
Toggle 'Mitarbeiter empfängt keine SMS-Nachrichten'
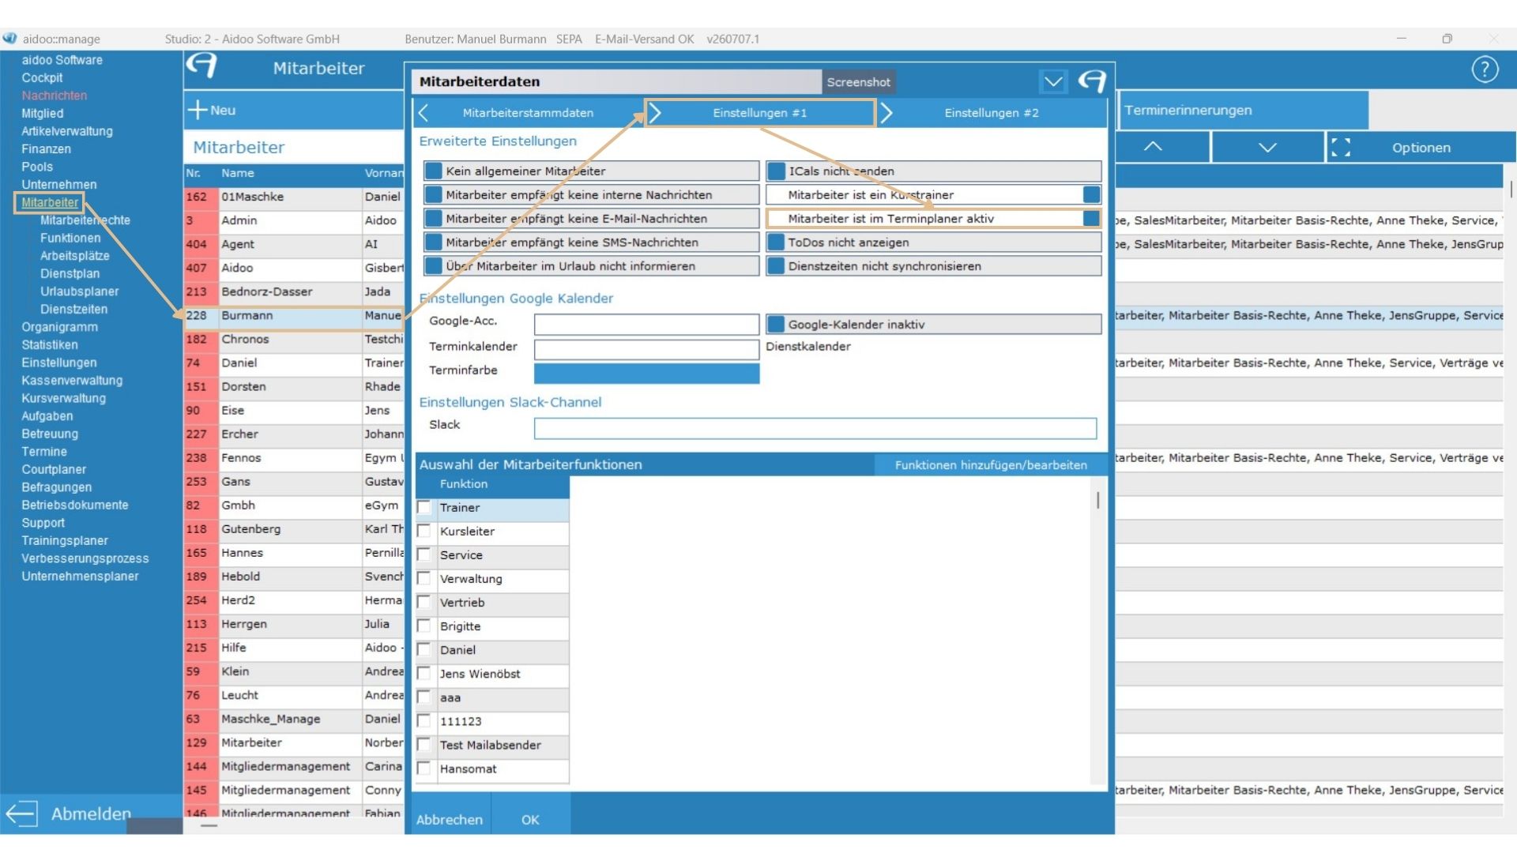tap(592, 242)
